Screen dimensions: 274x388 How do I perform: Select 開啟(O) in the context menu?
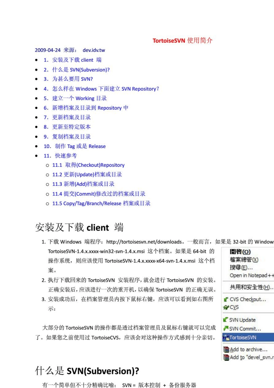240,252
